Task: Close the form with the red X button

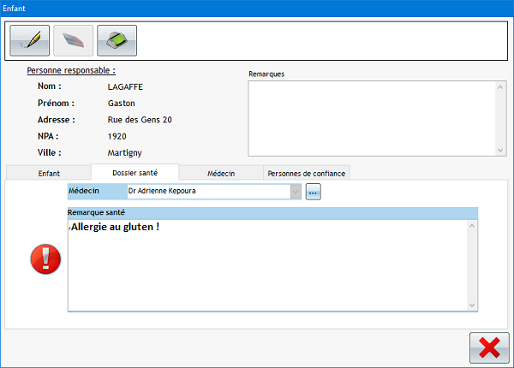Action: click(x=488, y=348)
